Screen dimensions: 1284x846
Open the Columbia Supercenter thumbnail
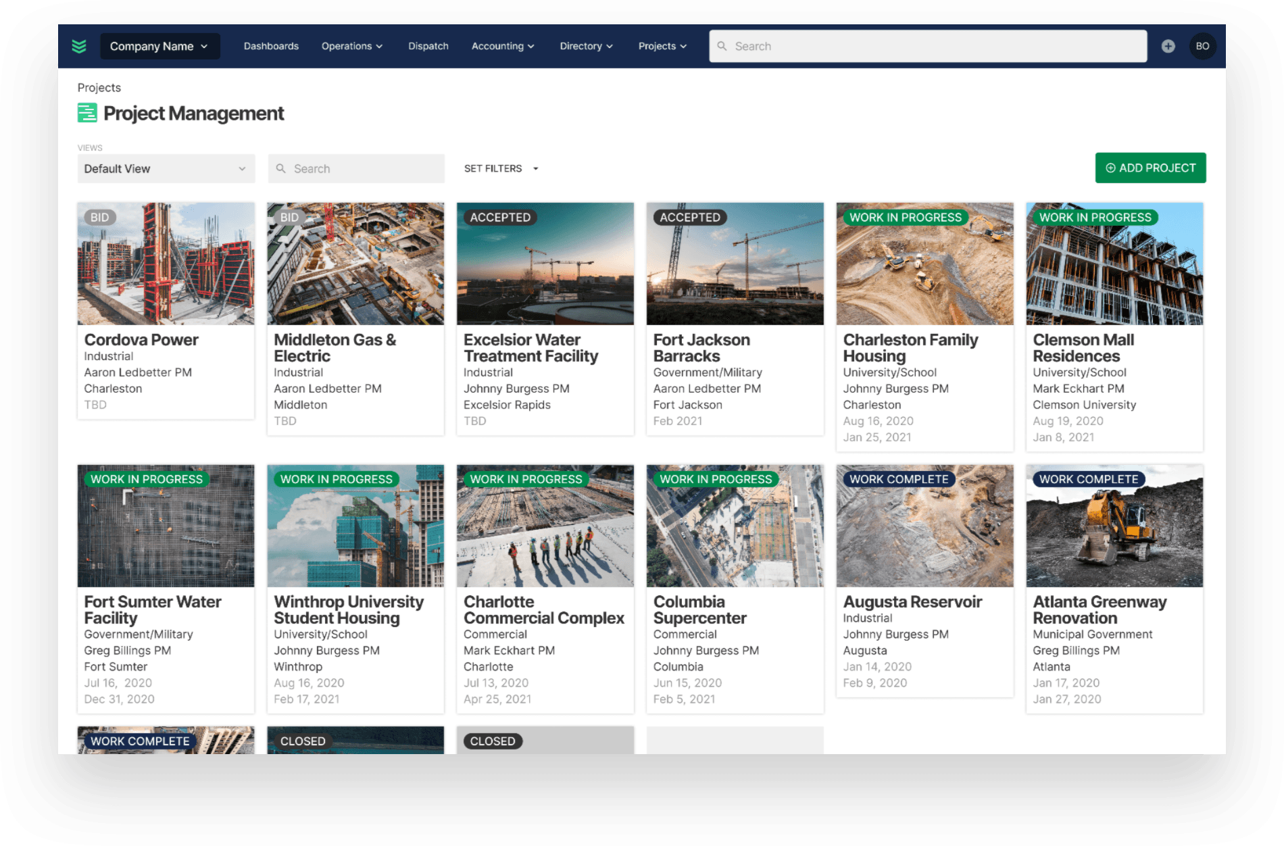[735, 526]
